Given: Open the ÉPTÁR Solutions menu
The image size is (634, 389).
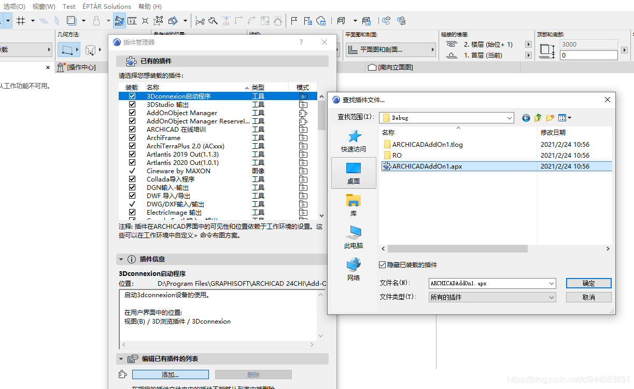Looking at the screenshot, I should coord(107,6).
